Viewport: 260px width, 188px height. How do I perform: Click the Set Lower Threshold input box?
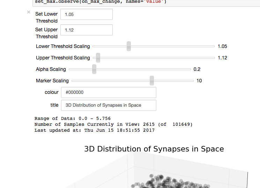coord(87,14)
